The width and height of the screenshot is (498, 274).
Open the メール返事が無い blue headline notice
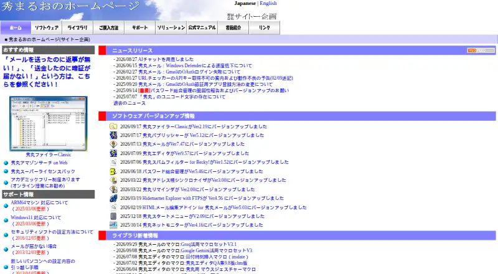pos(47,72)
